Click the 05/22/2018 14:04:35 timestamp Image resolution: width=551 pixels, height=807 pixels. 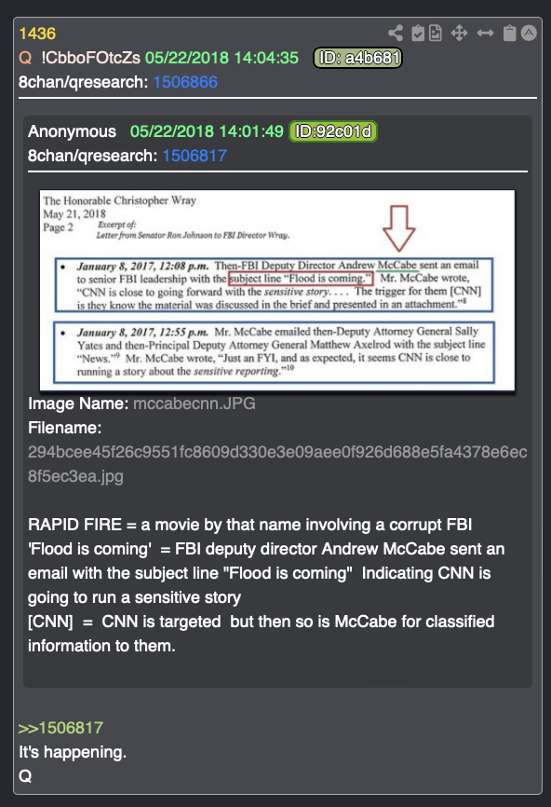coord(222,58)
